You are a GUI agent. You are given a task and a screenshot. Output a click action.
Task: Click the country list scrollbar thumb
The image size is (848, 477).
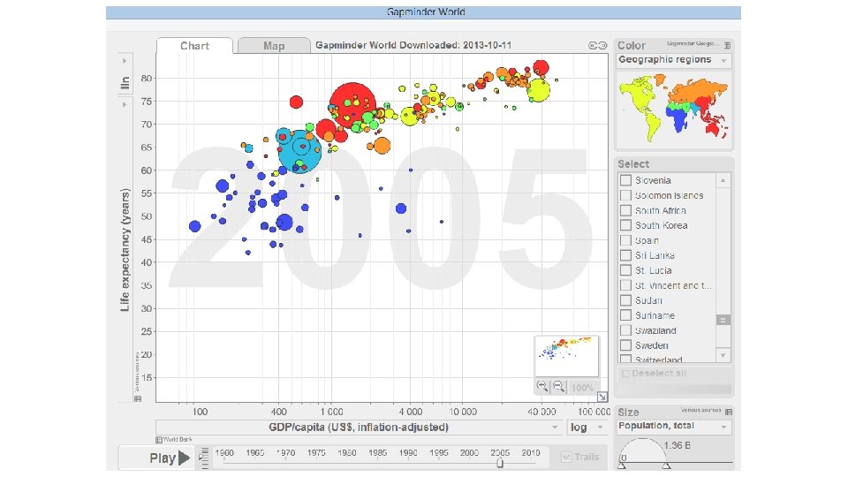[x=723, y=320]
